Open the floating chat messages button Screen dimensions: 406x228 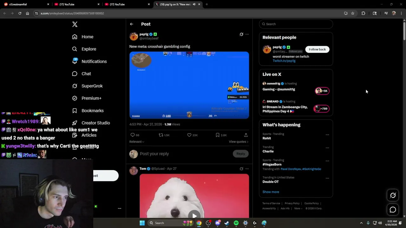(x=393, y=210)
